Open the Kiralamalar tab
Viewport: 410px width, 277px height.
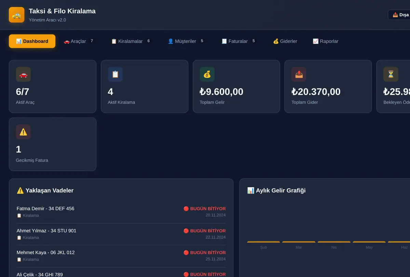pos(131,41)
